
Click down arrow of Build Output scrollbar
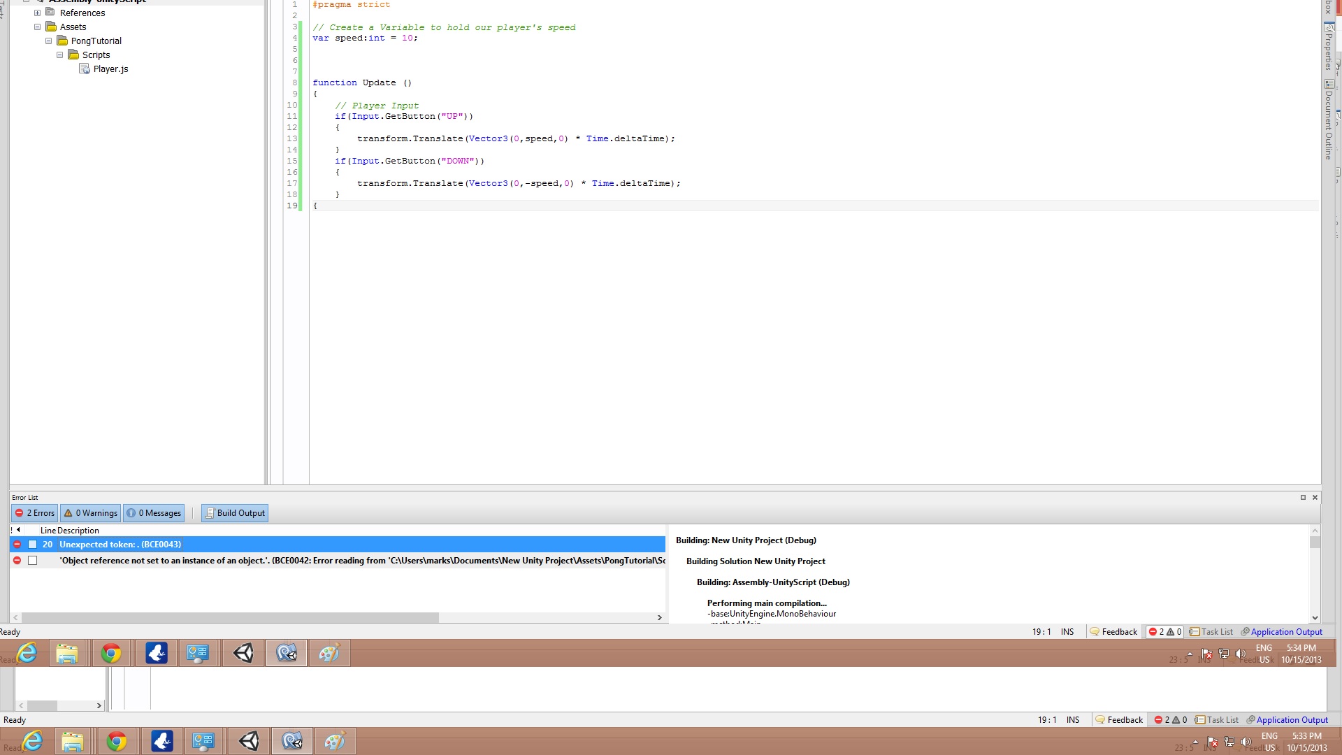point(1315,617)
